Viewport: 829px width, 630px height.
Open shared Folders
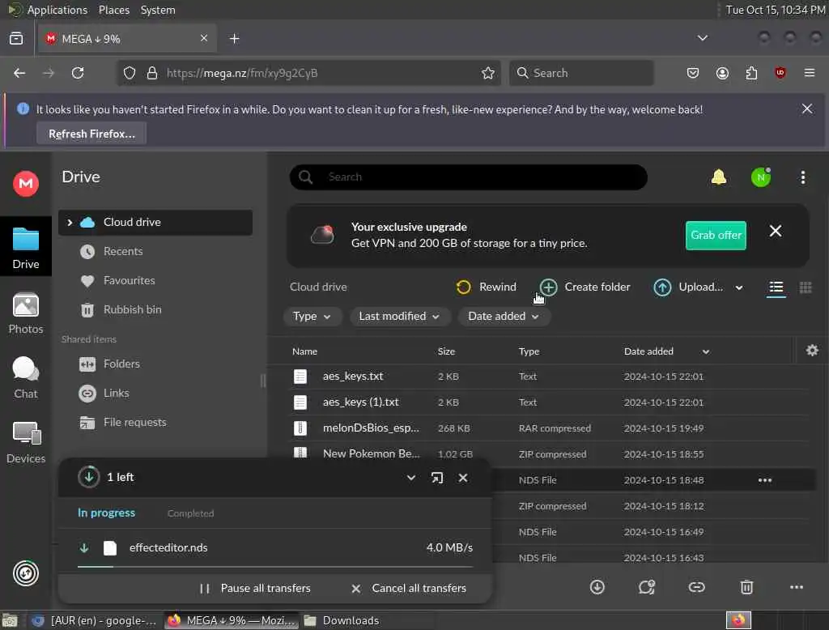121,364
